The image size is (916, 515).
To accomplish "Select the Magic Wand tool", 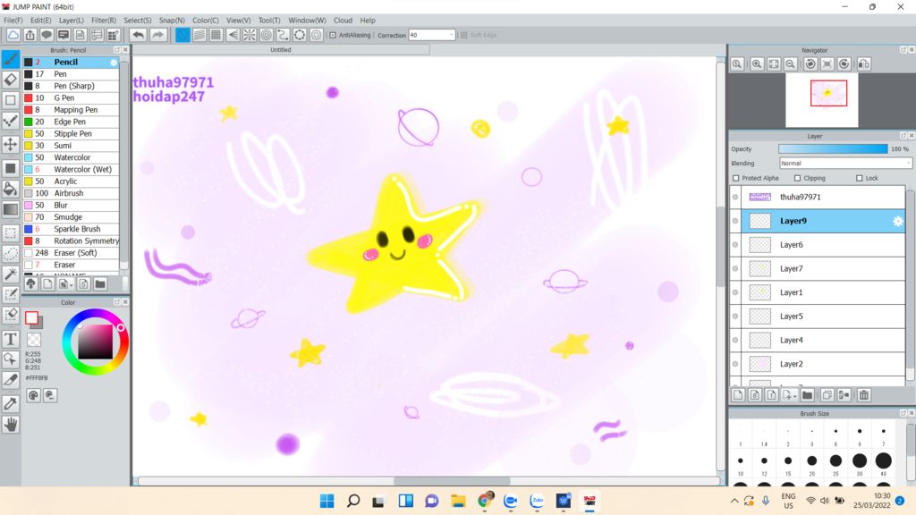I will point(11,274).
